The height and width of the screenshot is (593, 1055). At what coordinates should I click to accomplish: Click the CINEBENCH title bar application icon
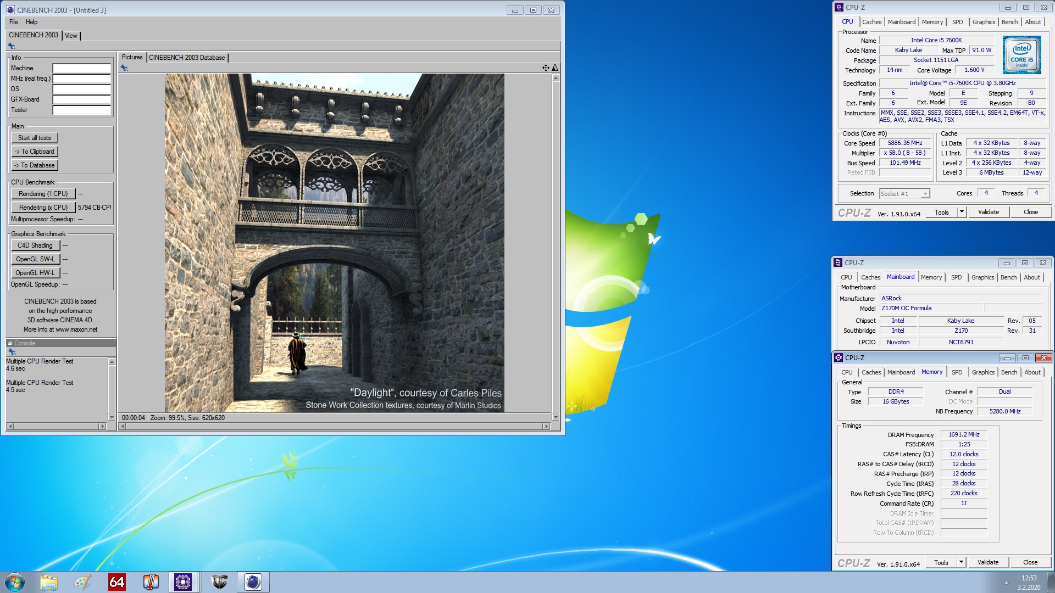[10, 10]
